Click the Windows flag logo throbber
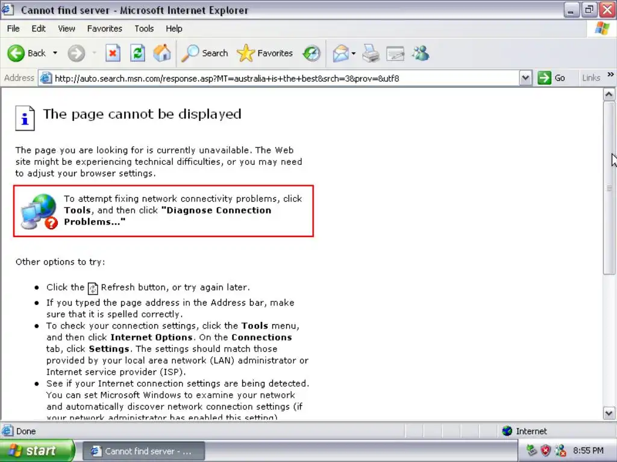The image size is (617, 462). (x=602, y=29)
